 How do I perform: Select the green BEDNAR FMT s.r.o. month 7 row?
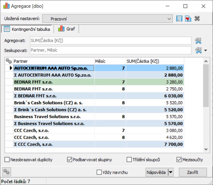tap(99, 82)
